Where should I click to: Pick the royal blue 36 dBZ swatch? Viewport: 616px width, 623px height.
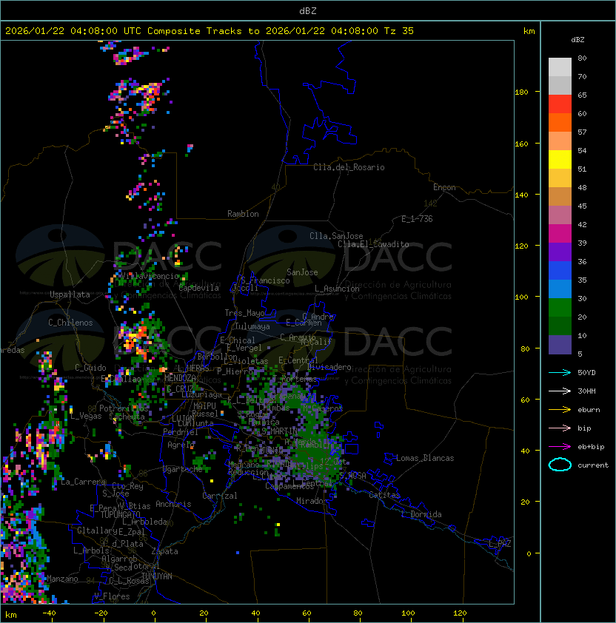560,271
